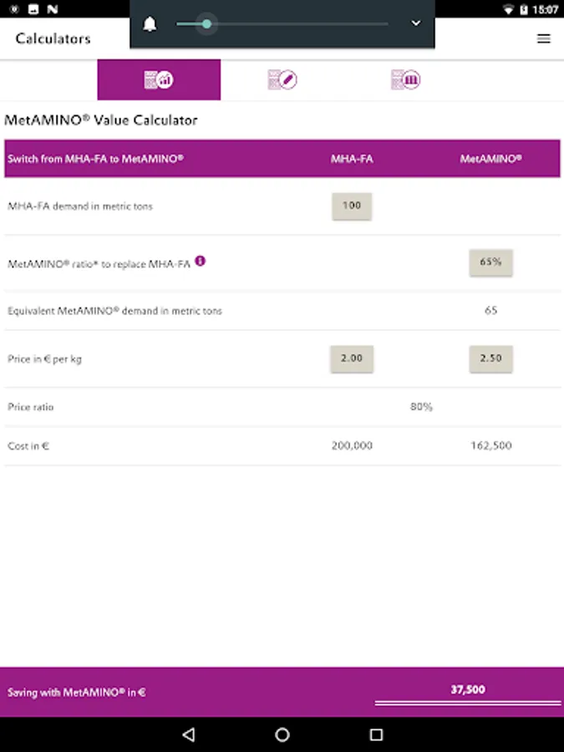Tap the MetAMINO column header
Image resolution: width=564 pixels, height=752 pixels.
tap(490, 159)
